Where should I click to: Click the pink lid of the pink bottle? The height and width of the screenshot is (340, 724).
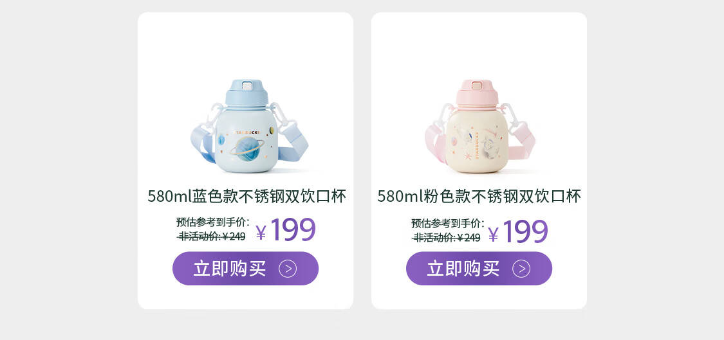tap(477, 93)
